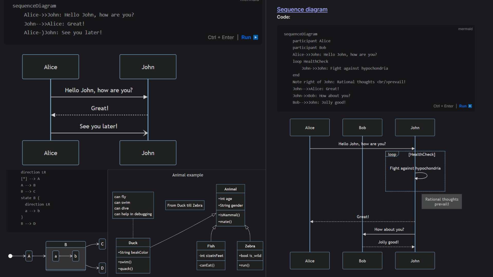Viewport: 493px width, 277px height.
Task: Click the 'Animal example' diagram title
Action: pyautogui.click(x=188, y=175)
